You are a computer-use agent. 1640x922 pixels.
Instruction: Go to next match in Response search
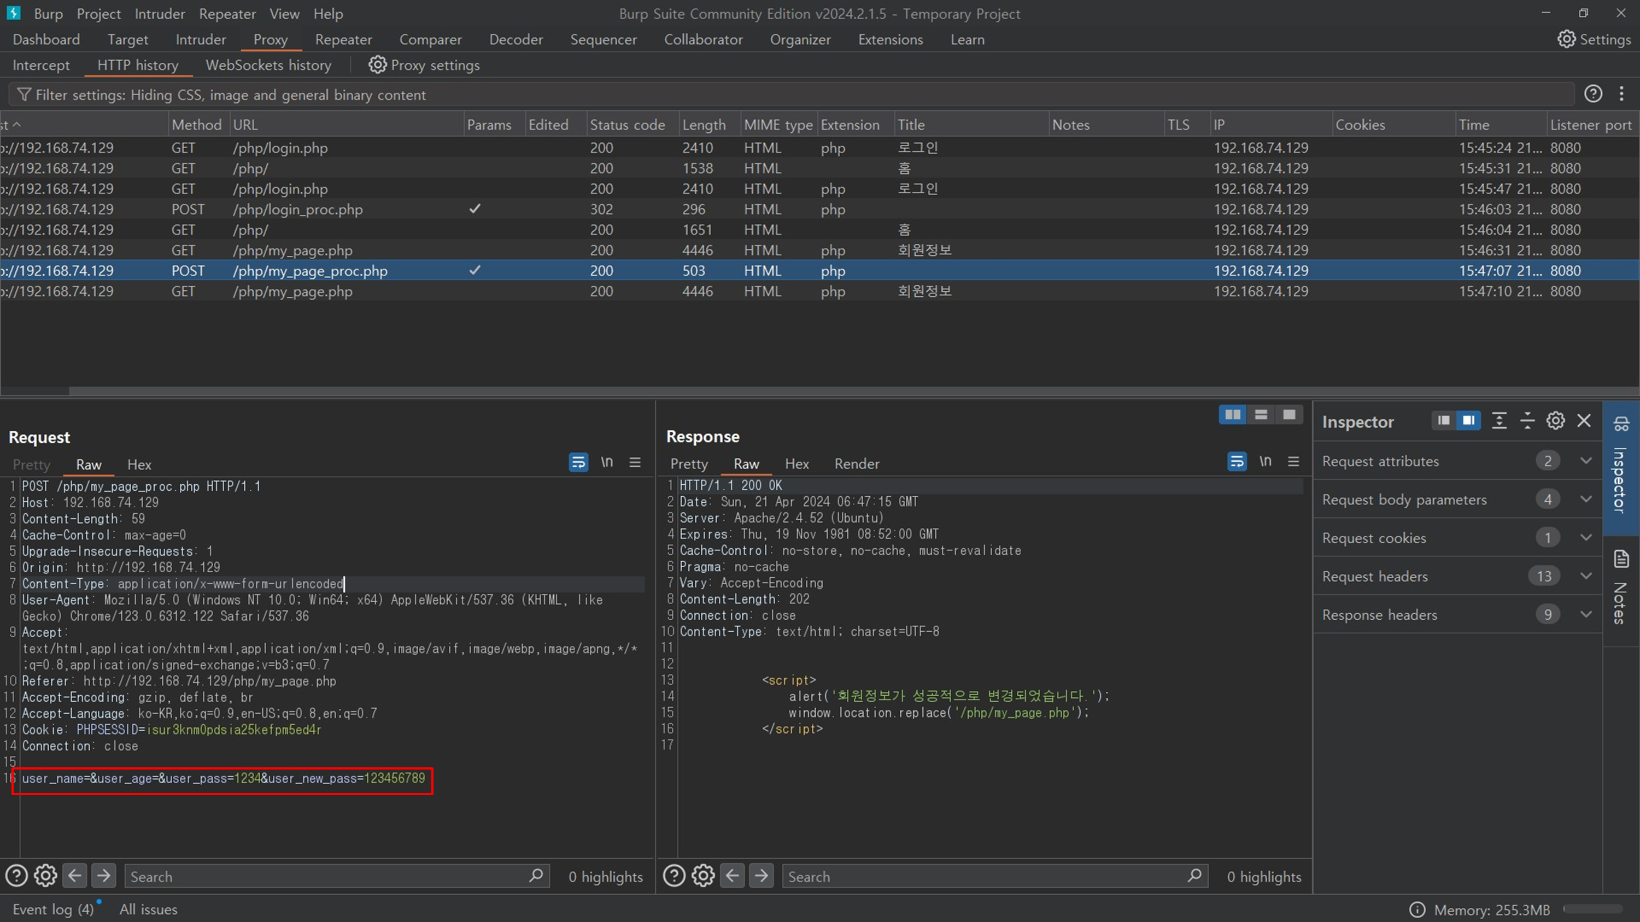click(762, 876)
